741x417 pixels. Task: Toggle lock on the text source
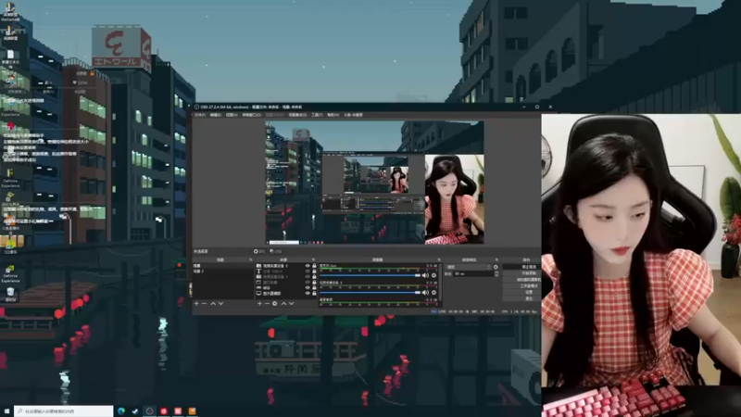[314, 272]
